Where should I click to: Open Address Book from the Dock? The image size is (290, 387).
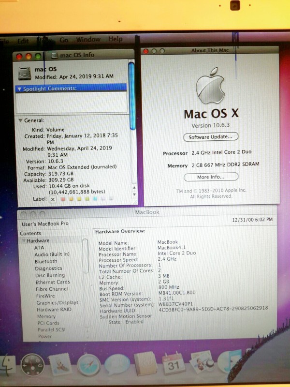pos(145,364)
